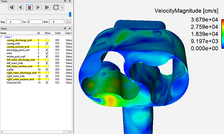Screen dimensions: 224x134
Task: Undock the Time panel
Action: tap(65, 1)
